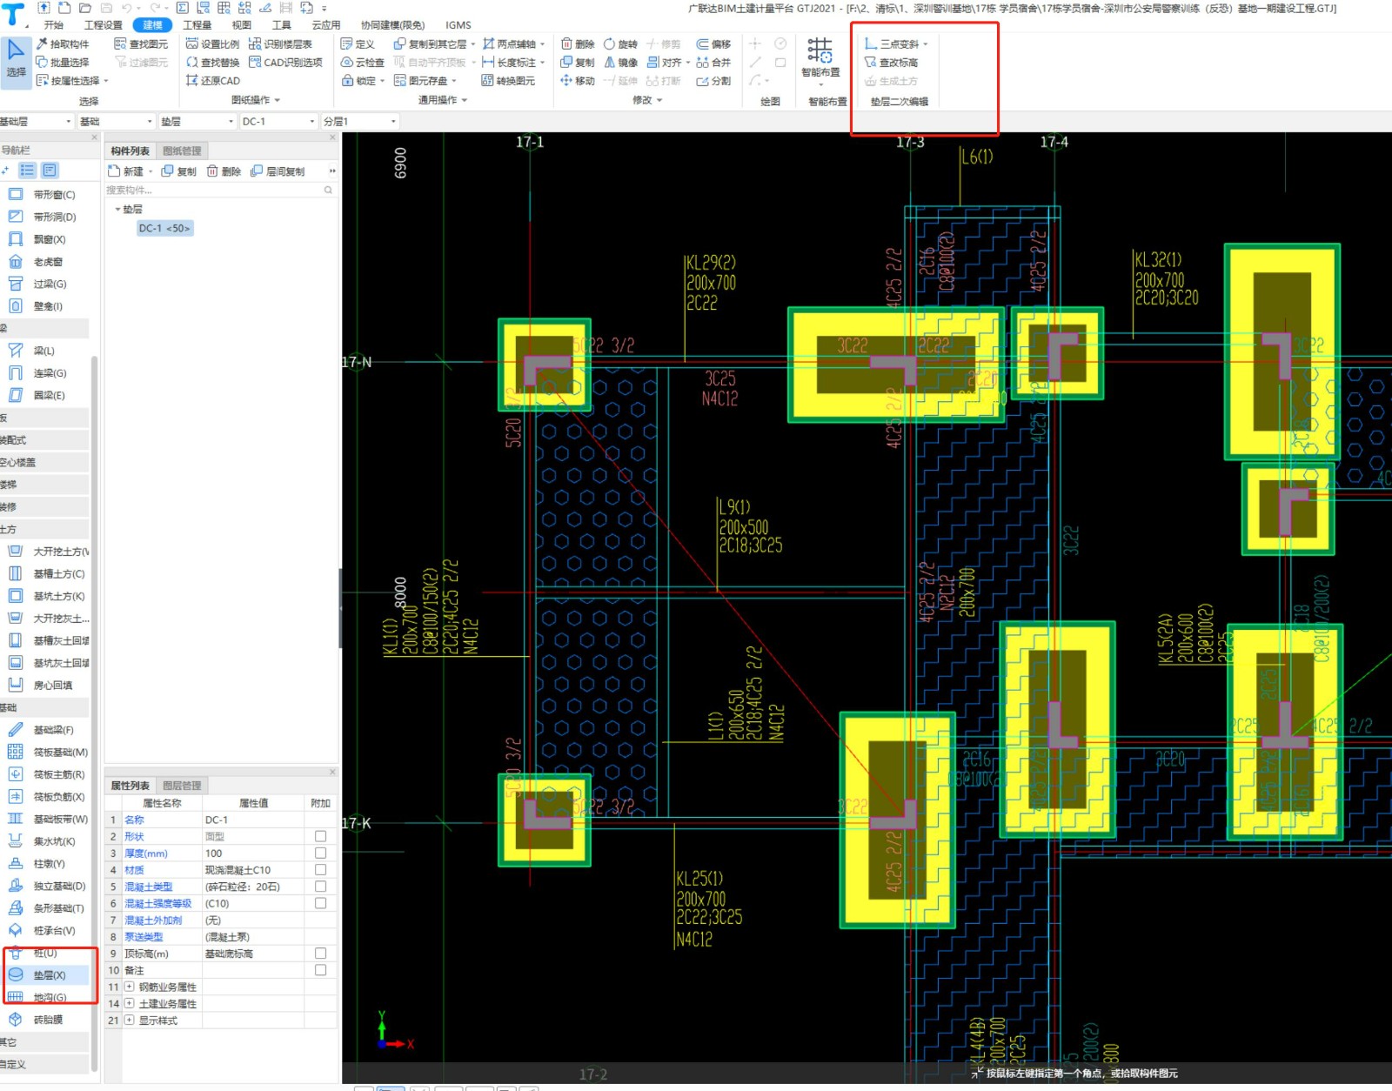Click 新建 to create a new component
This screenshot has height=1091, width=1392.
click(x=126, y=171)
